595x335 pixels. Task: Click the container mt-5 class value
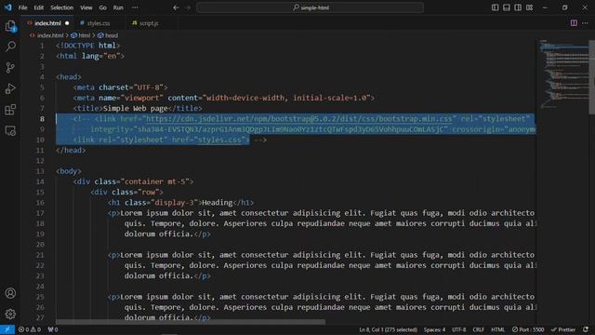157,181
